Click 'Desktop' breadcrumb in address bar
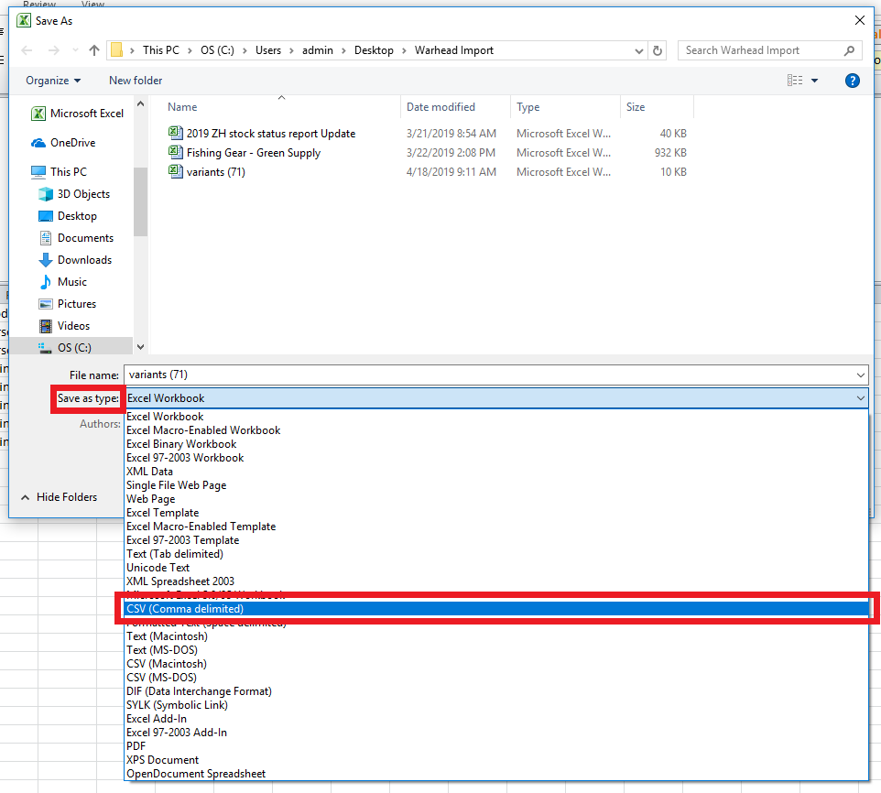 tap(374, 50)
